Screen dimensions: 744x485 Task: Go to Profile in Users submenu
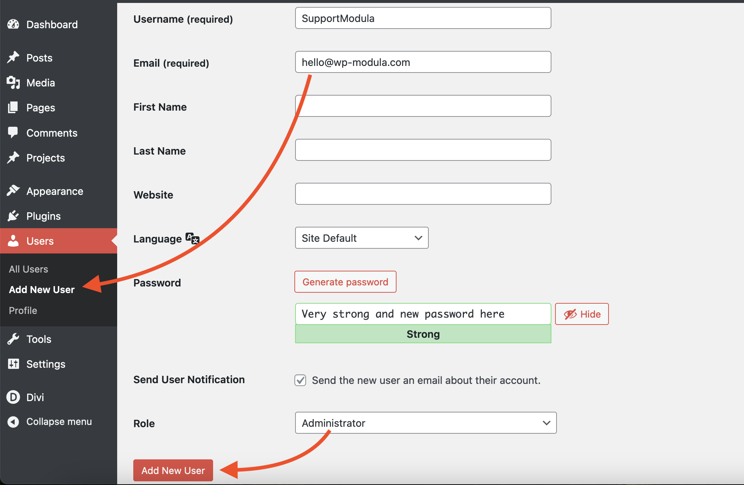pos(23,311)
